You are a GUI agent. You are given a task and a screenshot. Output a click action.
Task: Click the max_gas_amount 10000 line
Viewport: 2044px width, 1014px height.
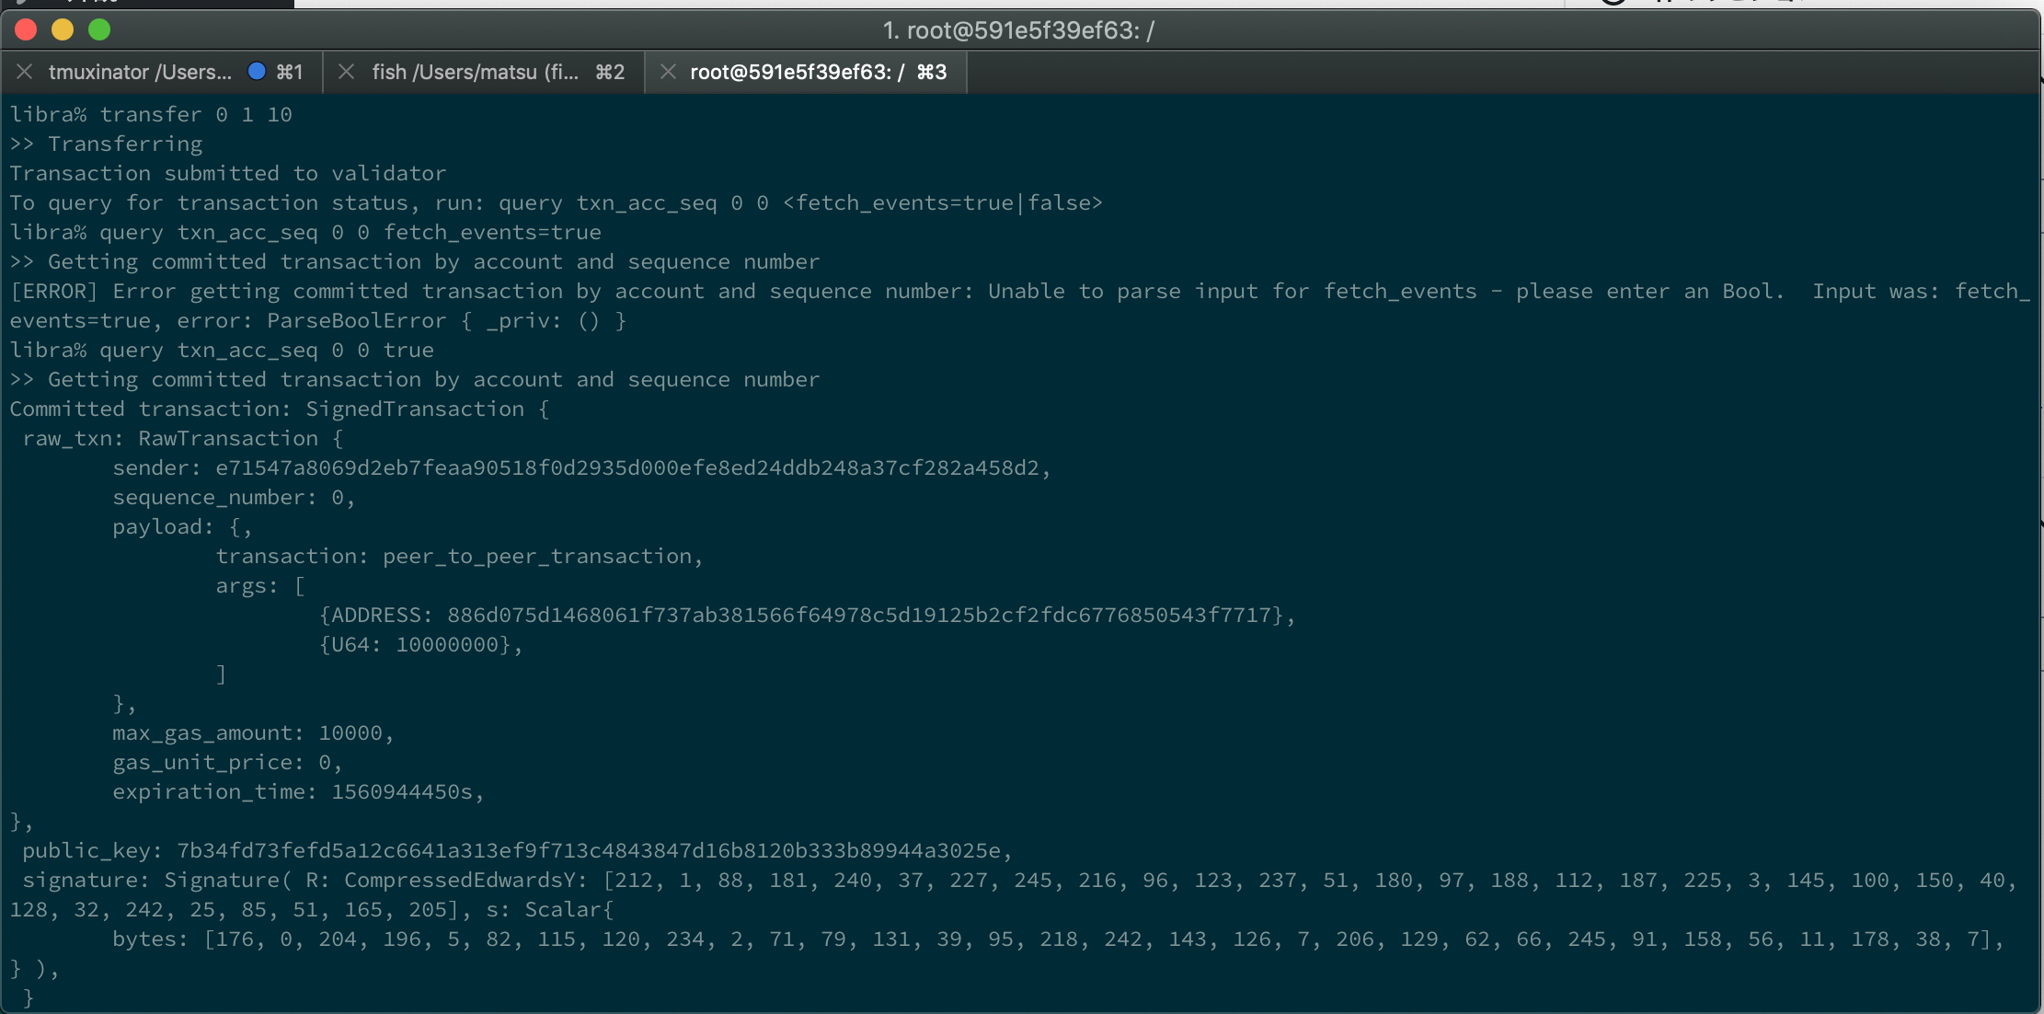coord(253,732)
